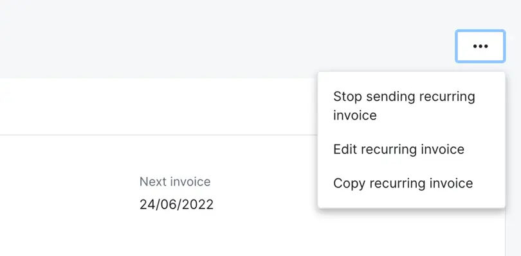Image resolution: width=521 pixels, height=256 pixels.
Task: Click the 24/06/2022 next invoice date
Action: pos(176,205)
